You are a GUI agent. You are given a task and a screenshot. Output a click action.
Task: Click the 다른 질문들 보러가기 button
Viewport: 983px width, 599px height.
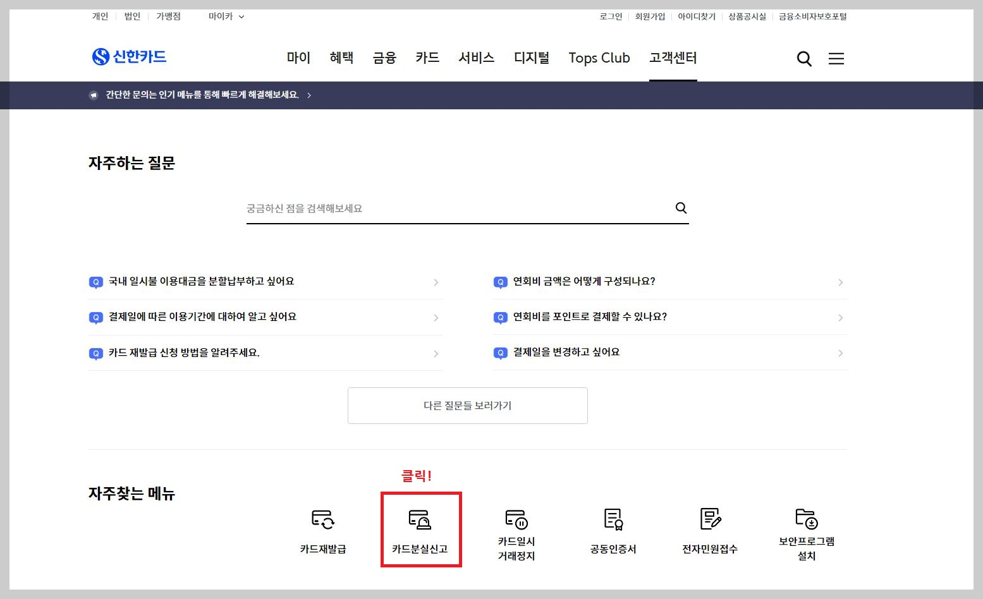click(468, 406)
